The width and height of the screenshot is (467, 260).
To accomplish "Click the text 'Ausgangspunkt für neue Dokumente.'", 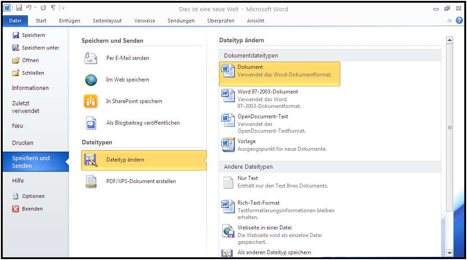I will (282, 149).
